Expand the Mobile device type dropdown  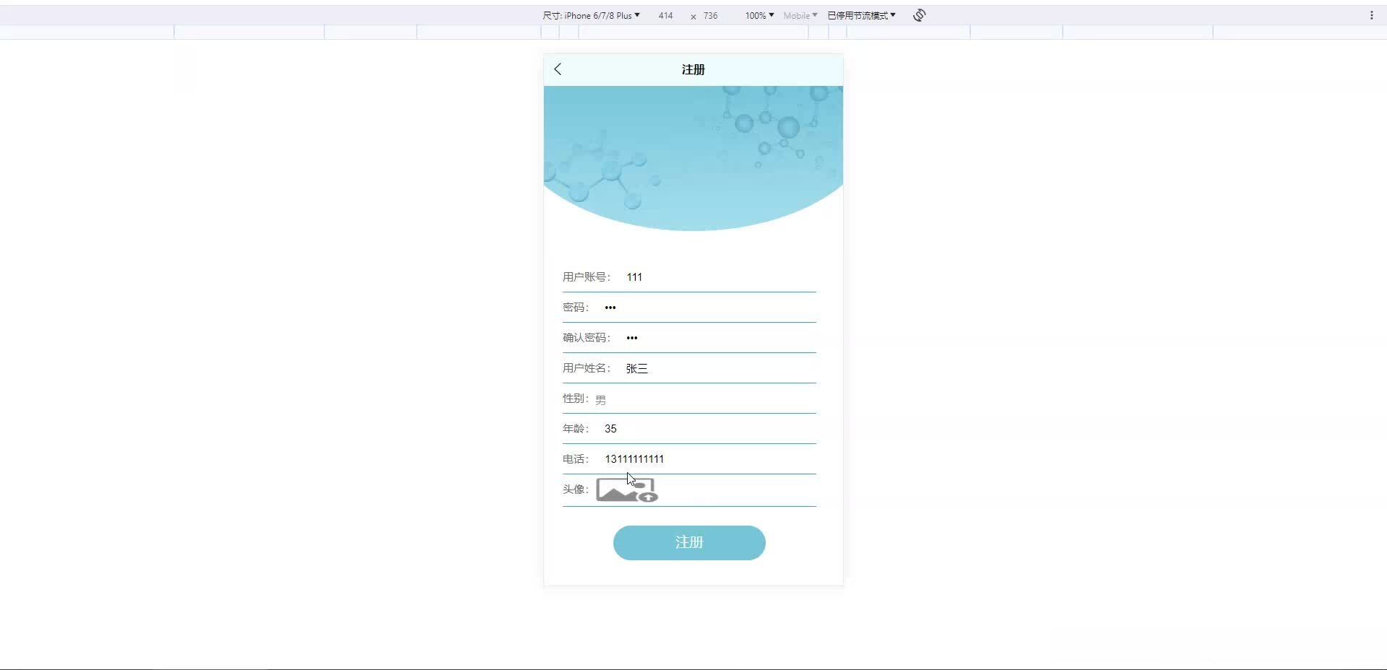tap(799, 14)
